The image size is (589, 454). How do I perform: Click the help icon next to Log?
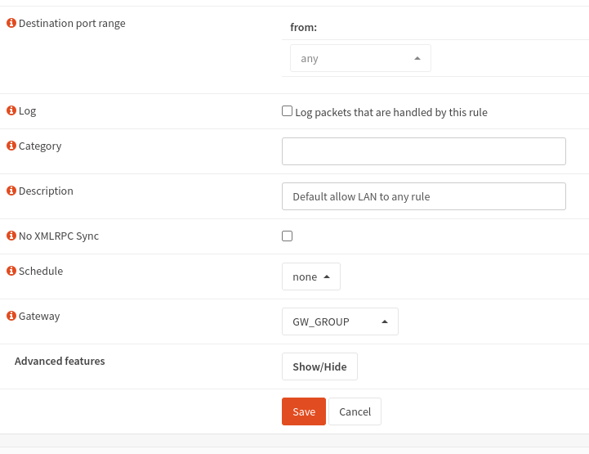click(x=11, y=111)
